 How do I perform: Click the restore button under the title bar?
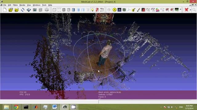coord(193,5)
